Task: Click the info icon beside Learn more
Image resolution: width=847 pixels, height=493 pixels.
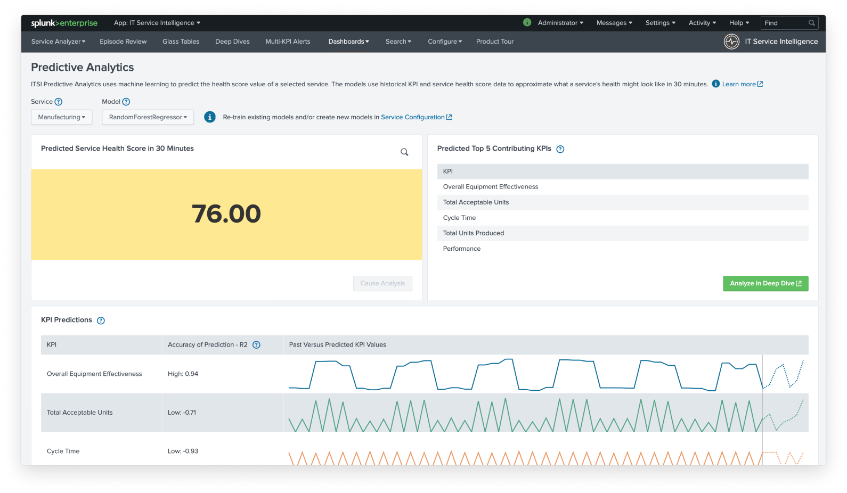Action: click(x=716, y=84)
